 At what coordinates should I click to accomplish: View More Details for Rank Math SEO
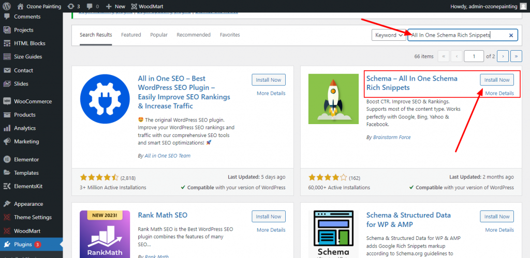coord(271,230)
